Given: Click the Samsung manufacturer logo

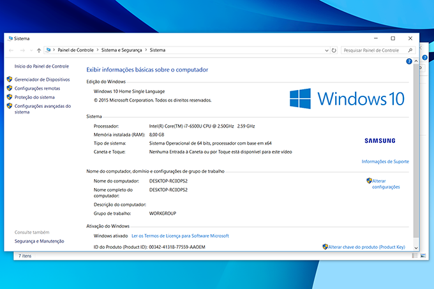Looking at the screenshot, I should pos(379,140).
